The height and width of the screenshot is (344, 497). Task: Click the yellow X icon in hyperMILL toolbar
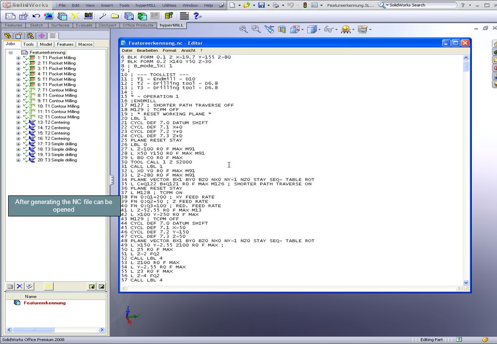(x=75, y=16)
